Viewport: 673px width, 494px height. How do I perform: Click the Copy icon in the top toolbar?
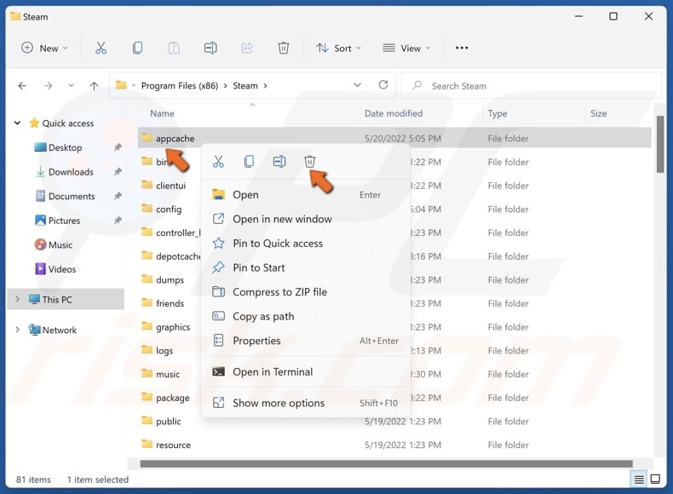[137, 48]
